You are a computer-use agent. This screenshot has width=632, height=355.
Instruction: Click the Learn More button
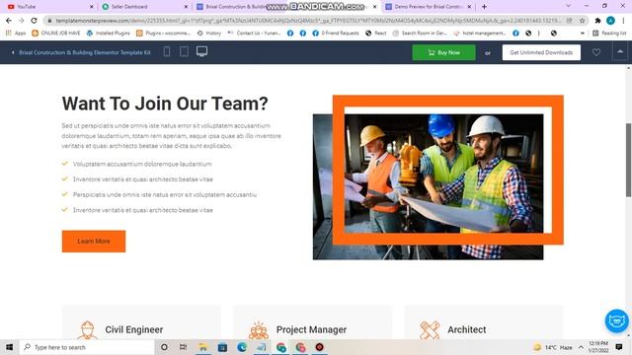94,241
